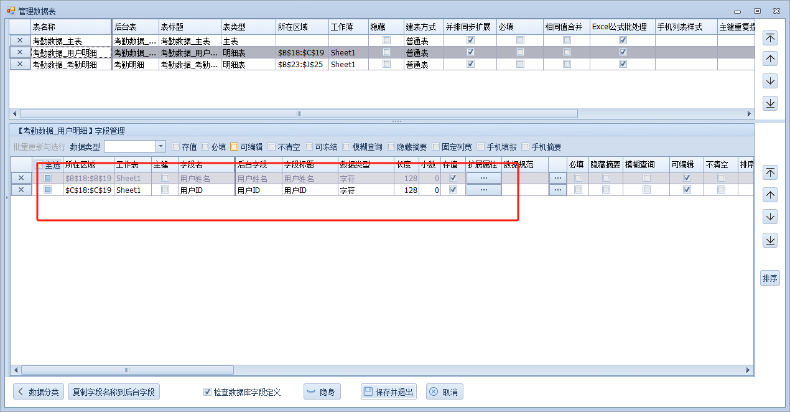The height and width of the screenshot is (412, 790).
Task: Delete the 用户ID field row with X
Action: pos(21,190)
